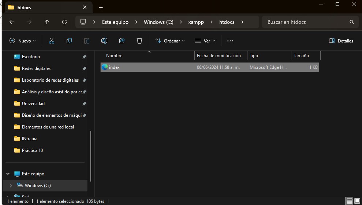The image size is (362, 205).
Task: Unpin Escritorio via its pin icon
Action: pyautogui.click(x=85, y=57)
